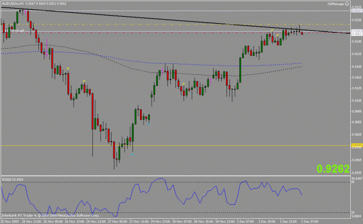Screen dimensions: 363x224
Task: Click the red dashed sell order line
Action: (175, 32)
